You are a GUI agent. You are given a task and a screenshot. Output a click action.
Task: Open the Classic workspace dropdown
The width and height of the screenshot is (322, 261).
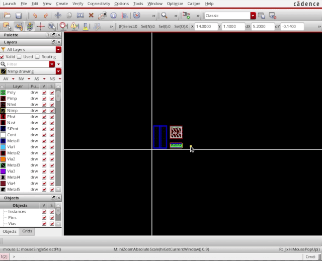[253, 16]
